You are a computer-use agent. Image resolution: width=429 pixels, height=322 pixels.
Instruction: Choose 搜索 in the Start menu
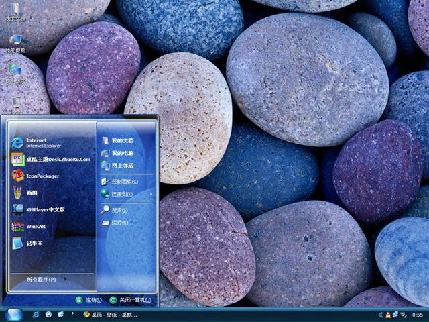[119, 210]
